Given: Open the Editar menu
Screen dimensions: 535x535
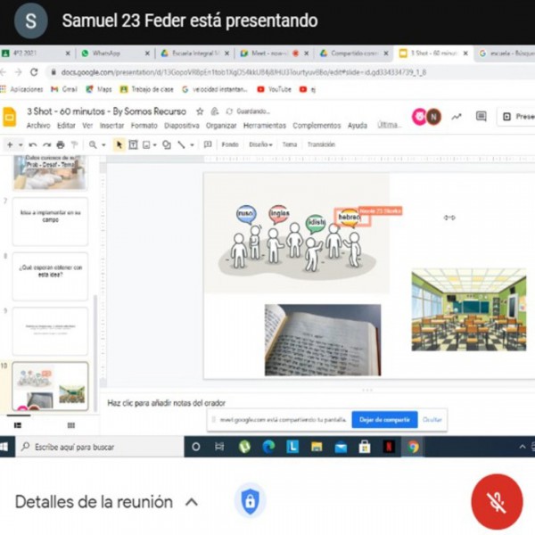Looking at the screenshot, I should [66, 126].
